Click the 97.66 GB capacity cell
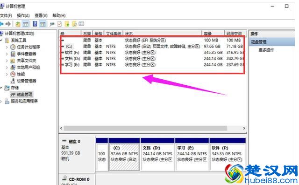The image size is (299, 185). point(212,46)
